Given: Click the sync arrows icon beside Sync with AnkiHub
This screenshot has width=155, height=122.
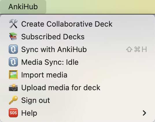Looking at the screenshot, I should point(13,49).
